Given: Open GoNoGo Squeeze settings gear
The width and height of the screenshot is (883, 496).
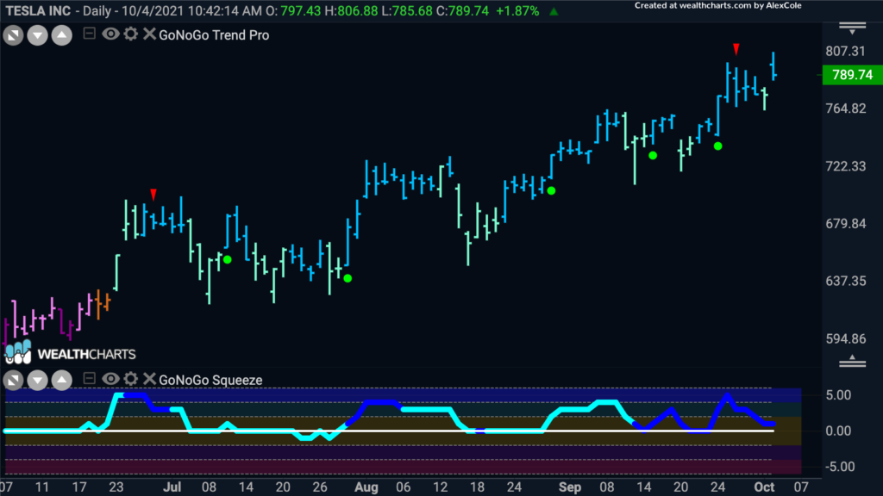Looking at the screenshot, I should tap(131, 379).
